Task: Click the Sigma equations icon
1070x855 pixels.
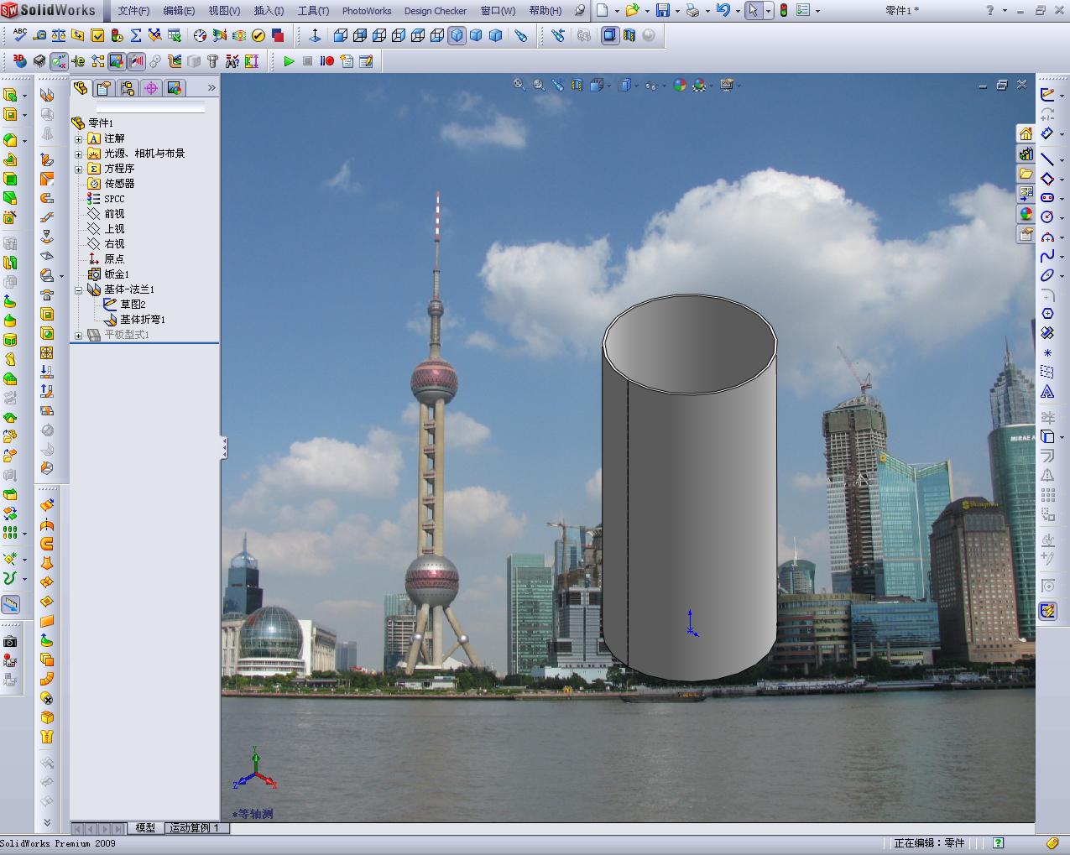Action: click(x=136, y=35)
